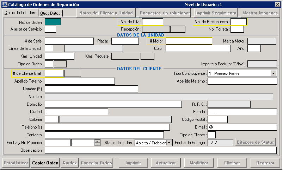This screenshot has height=170, width=283.
Task: Click the Hr. Promesa time spinner arrows
Action: [97, 143]
